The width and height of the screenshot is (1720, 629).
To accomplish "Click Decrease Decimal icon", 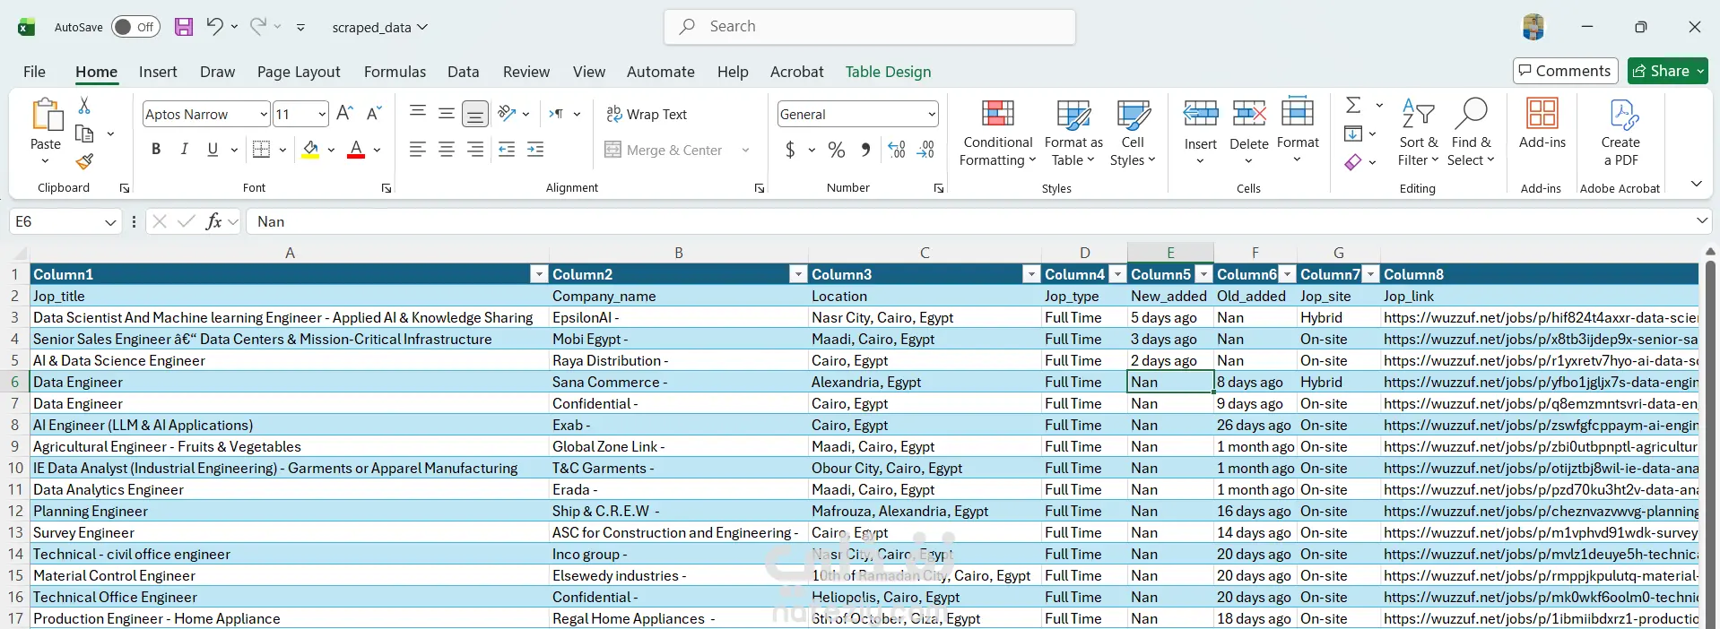I will point(926,150).
